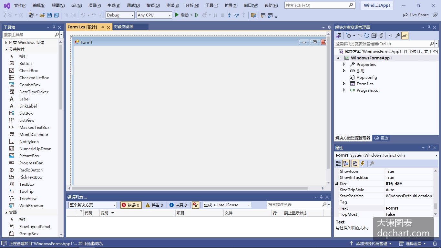Screen dimensions: 441x248
Task: Open the Debug configuration dropdown
Action: tap(120, 15)
